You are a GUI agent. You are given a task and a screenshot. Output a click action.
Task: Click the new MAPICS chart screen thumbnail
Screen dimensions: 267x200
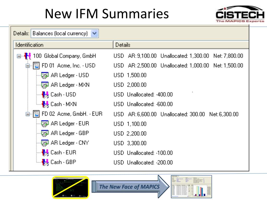point(191,186)
